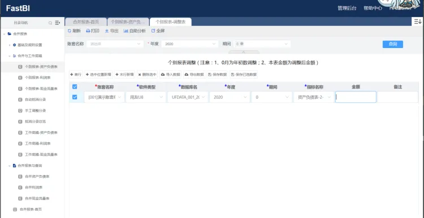Click the 首行 add first row button

coord(76,75)
